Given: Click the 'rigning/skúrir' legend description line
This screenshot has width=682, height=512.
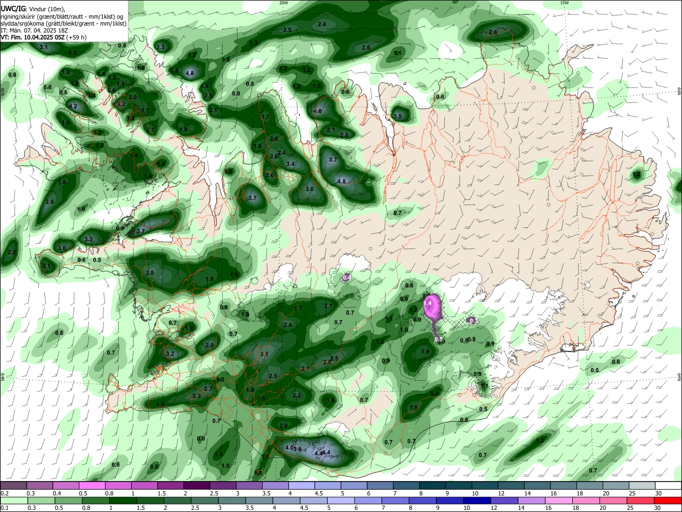Looking at the screenshot, I should click(62, 17).
